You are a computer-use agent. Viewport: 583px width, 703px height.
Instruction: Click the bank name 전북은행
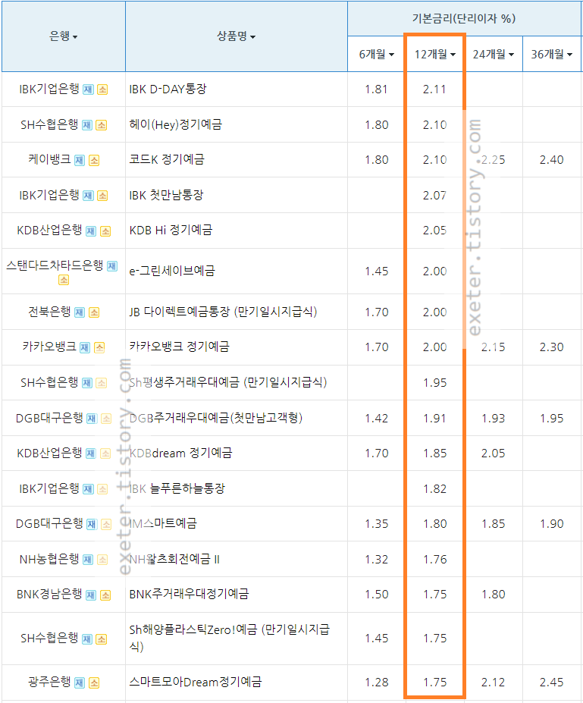tap(49, 311)
